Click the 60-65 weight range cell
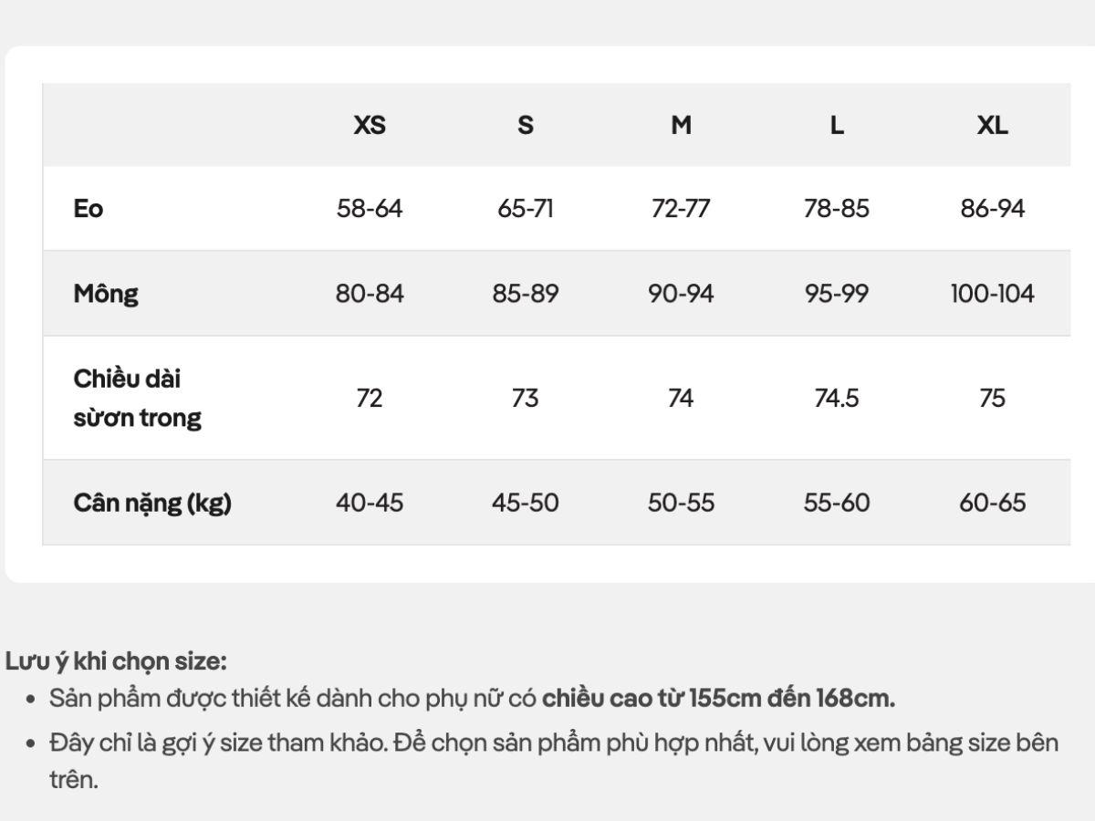Image resolution: width=1095 pixels, height=821 pixels. click(992, 503)
